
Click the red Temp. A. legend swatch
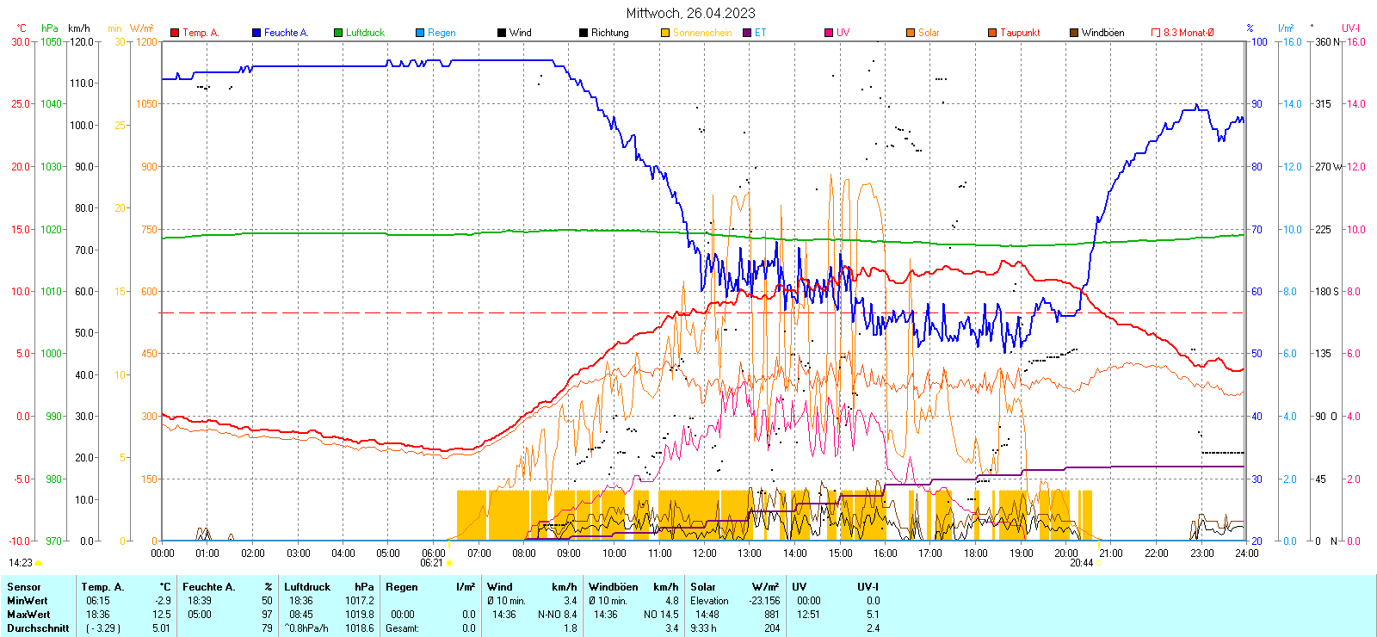coord(175,33)
